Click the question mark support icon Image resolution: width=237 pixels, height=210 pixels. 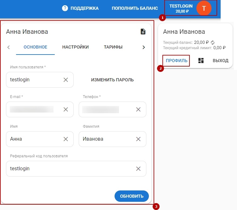coord(65,8)
